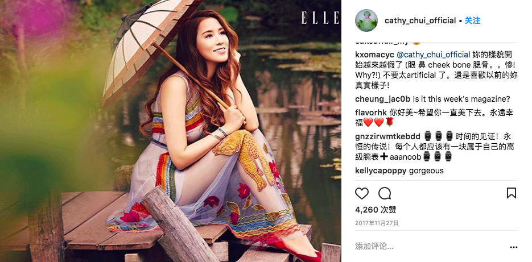The height and width of the screenshot is (262, 532).
Task: Open comments via speech bubble icon
Action: (385, 194)
